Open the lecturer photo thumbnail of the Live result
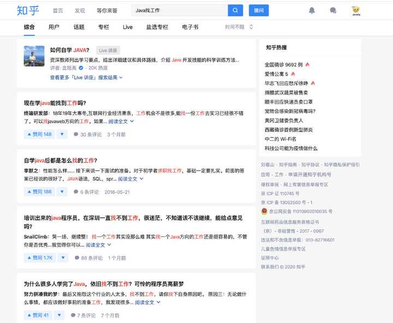This screenshot has width=393, height=323. (34, 56)
